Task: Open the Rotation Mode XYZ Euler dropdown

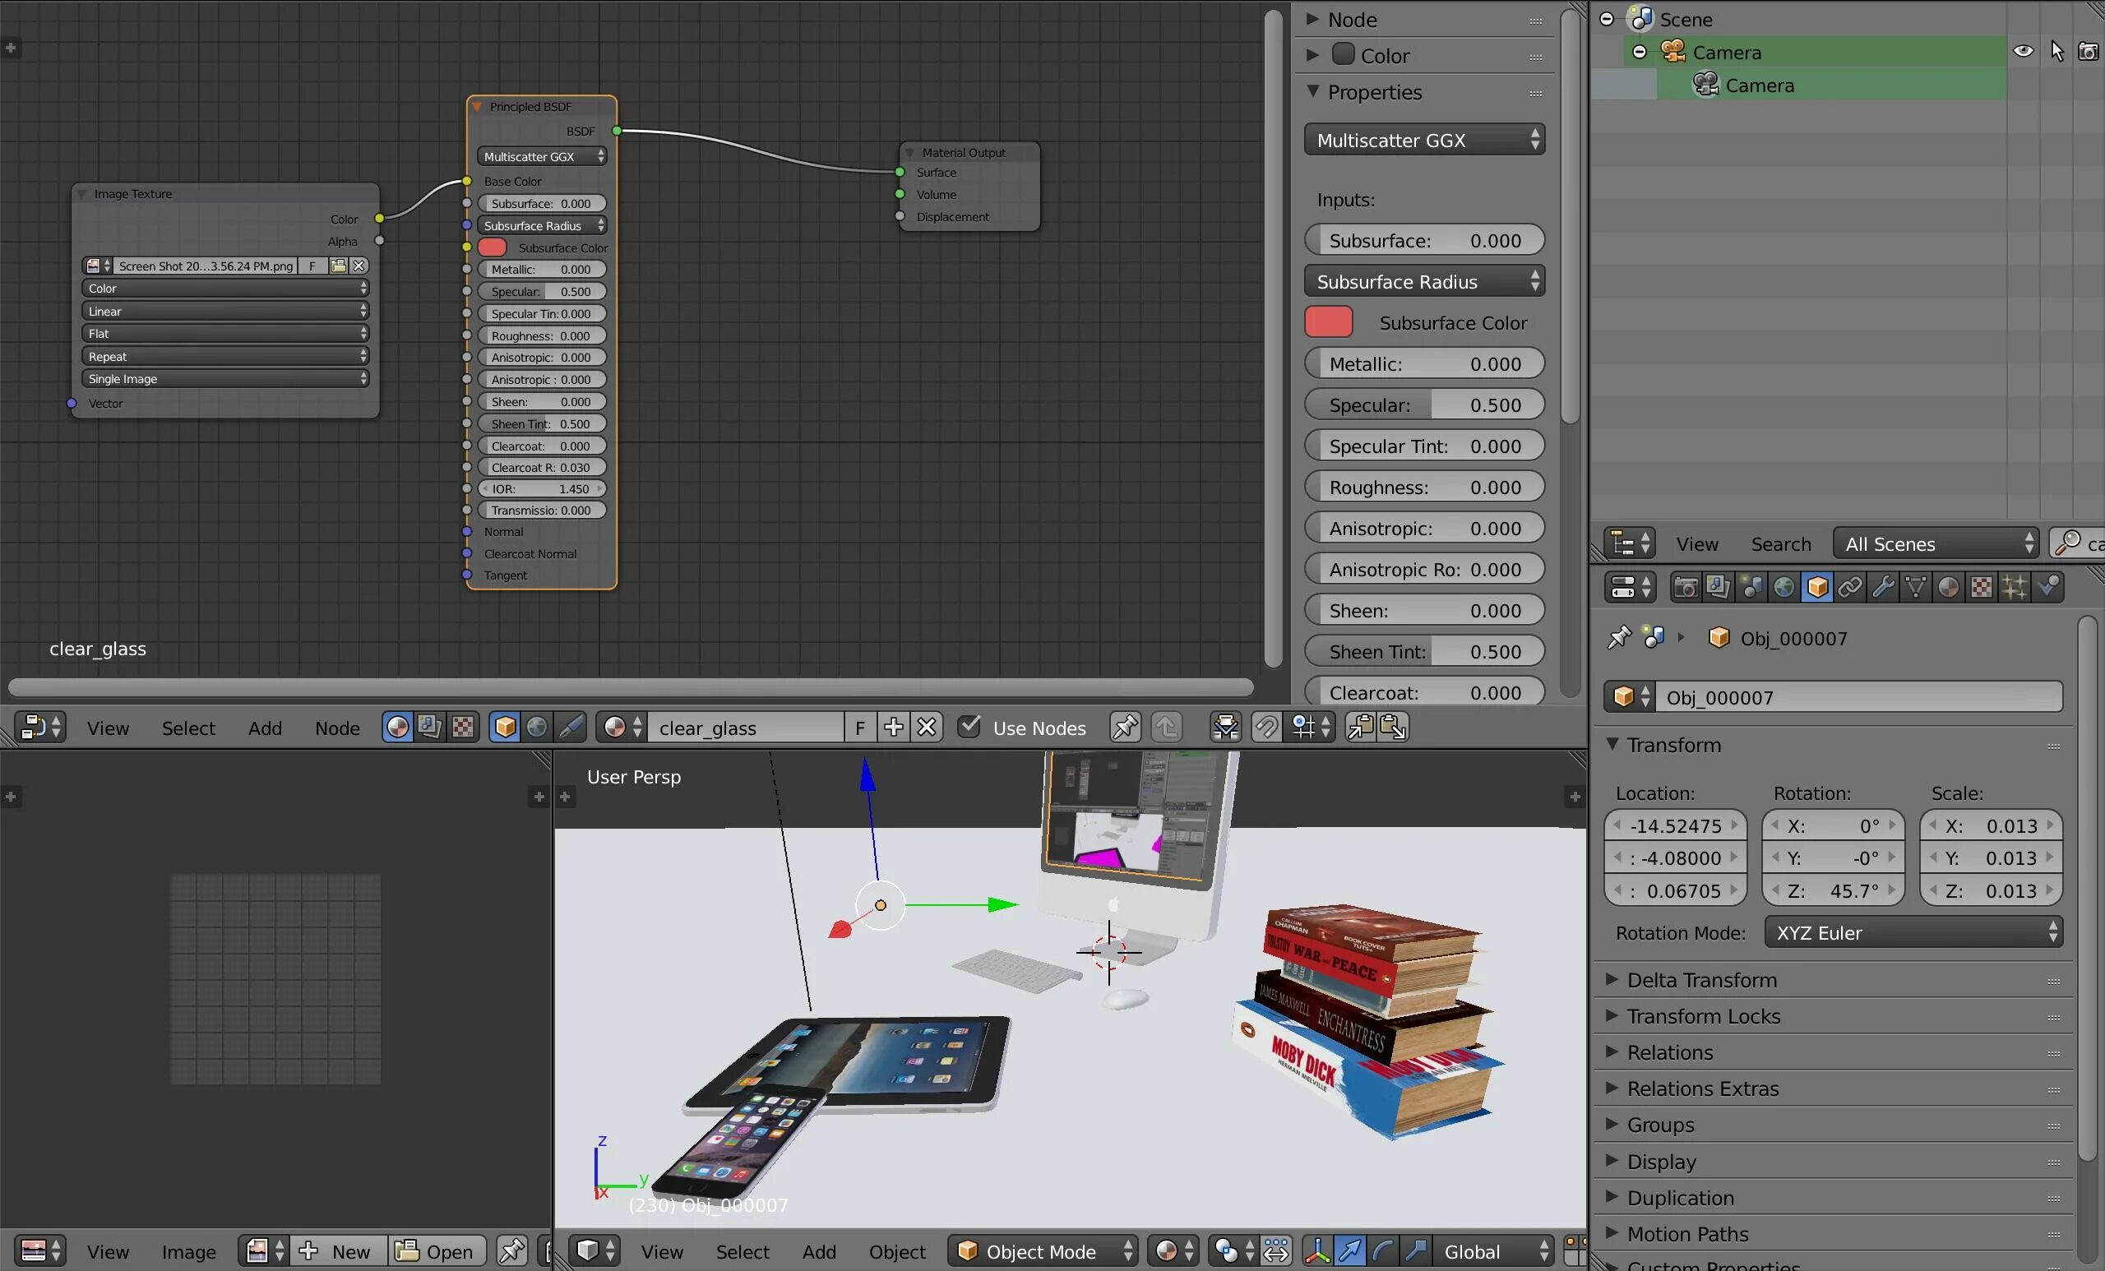Action: coord(1913,933)
